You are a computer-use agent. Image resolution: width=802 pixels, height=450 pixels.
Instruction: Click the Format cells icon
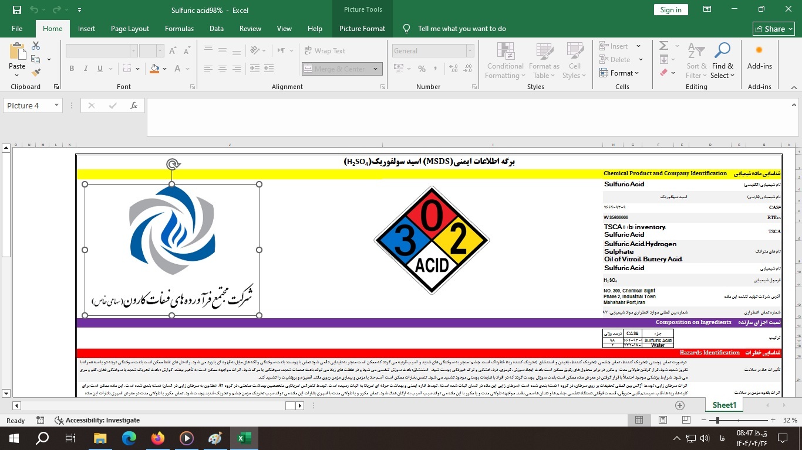pos(604,73)
